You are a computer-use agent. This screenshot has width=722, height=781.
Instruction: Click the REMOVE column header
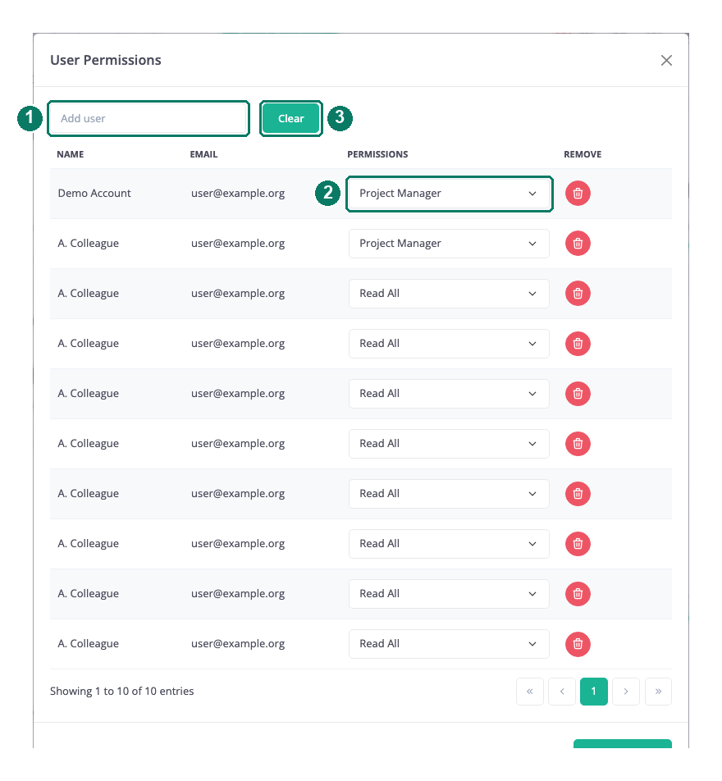tap(583, 154)
